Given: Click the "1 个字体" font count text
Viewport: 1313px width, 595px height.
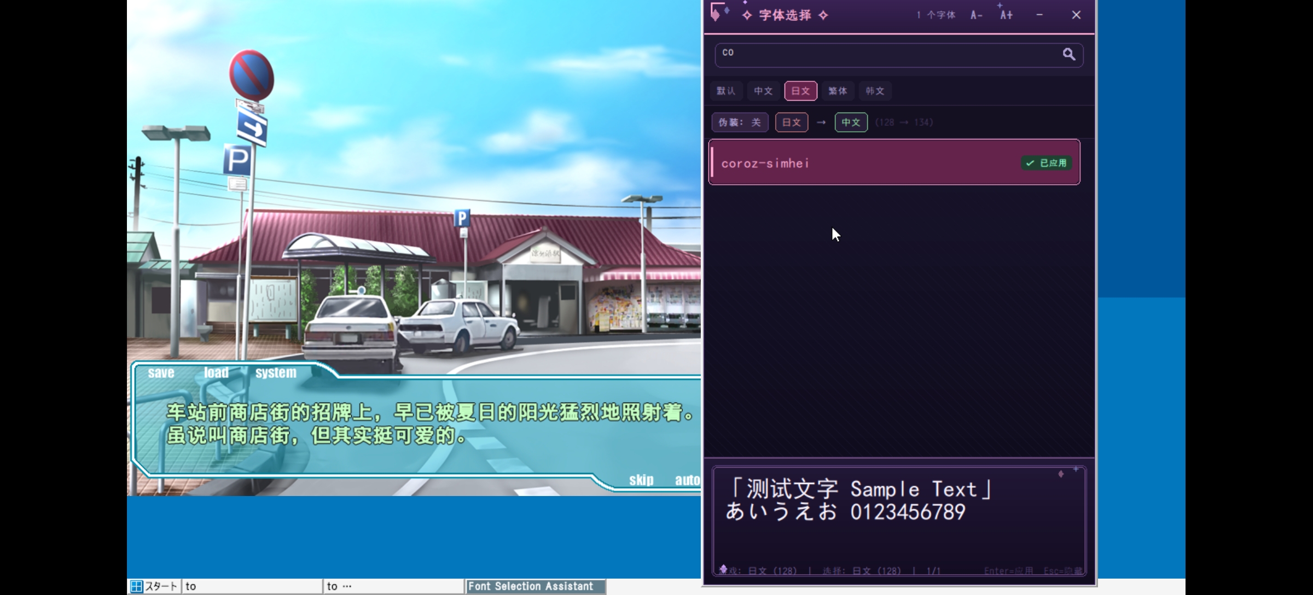Looking at the screenshot, I should tap(936, 15).
